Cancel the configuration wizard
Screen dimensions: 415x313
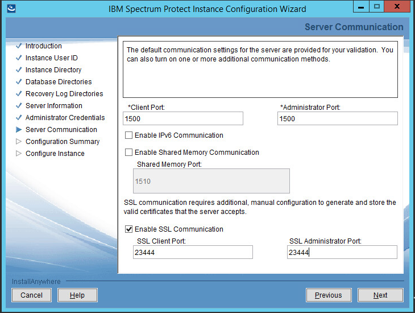(31, 295)
